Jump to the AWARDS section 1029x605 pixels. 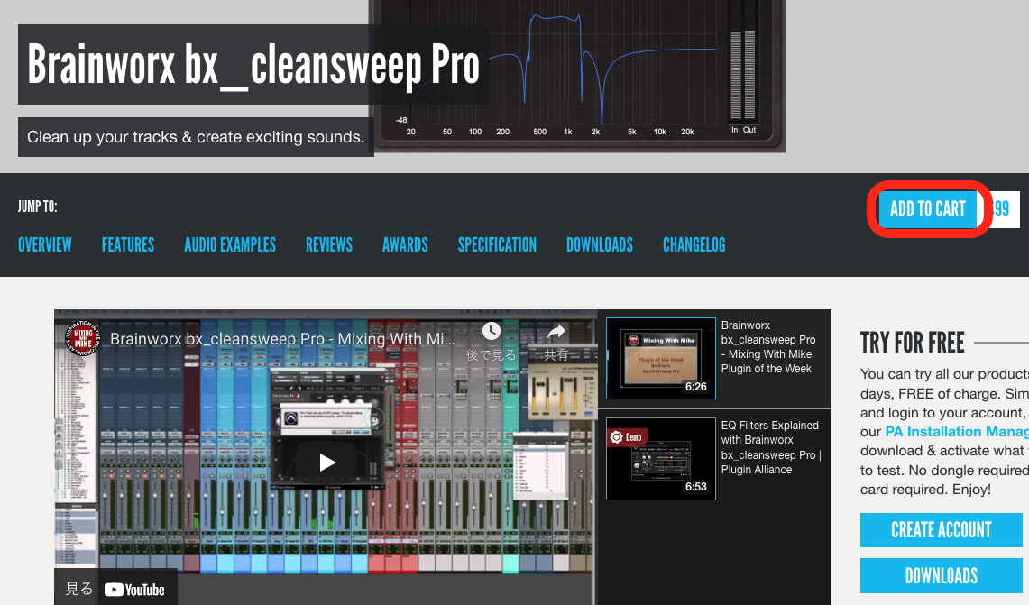coord(405,244)
